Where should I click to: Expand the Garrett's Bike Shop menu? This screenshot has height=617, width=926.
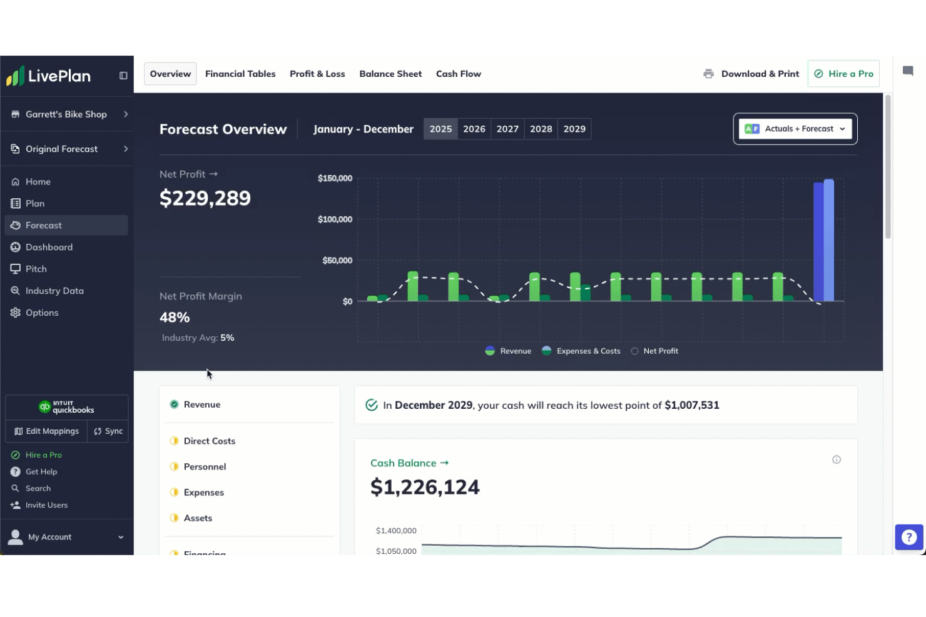tap(125, 114)
